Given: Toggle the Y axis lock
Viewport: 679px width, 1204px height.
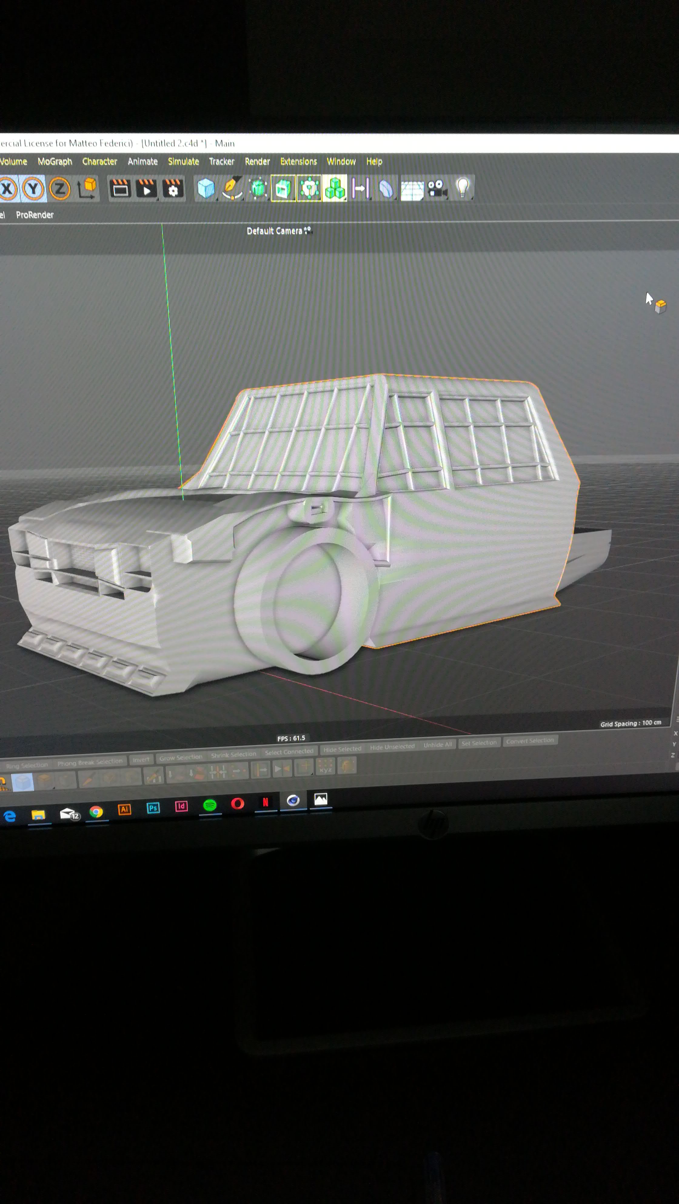Looking at the screenshot, I should coord(33,189).
